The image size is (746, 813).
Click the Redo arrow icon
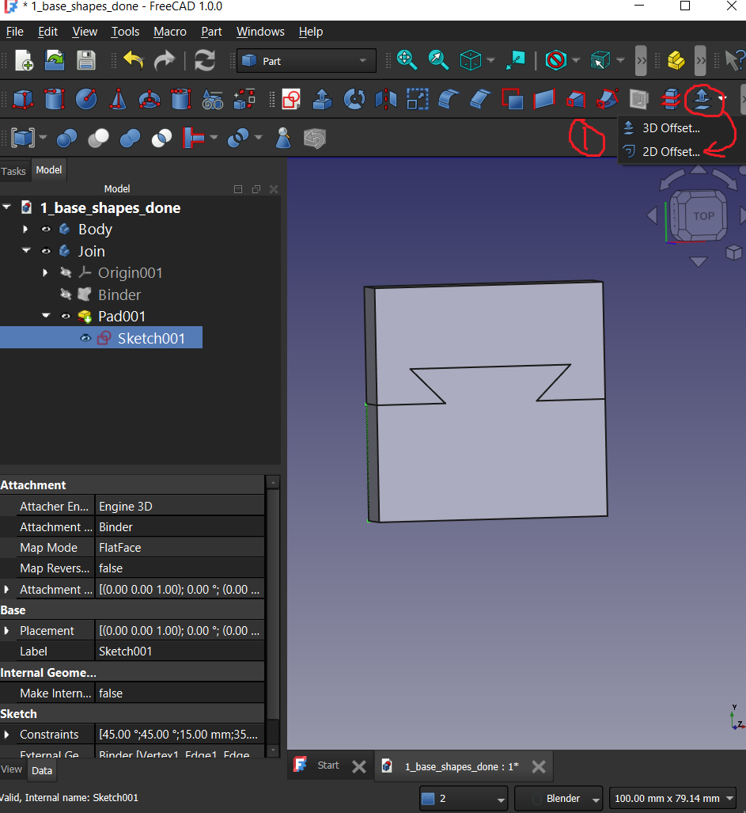pos(165,61)
